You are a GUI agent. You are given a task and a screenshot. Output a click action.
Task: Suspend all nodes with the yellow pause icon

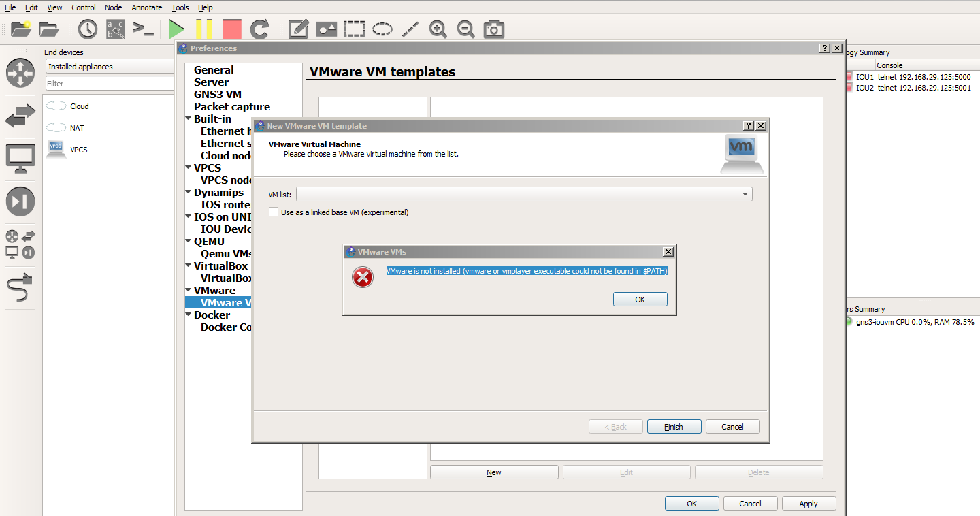click(x=204, y=29)
